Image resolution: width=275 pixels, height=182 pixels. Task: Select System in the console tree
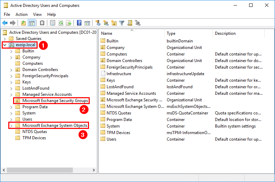pos(29,113)
